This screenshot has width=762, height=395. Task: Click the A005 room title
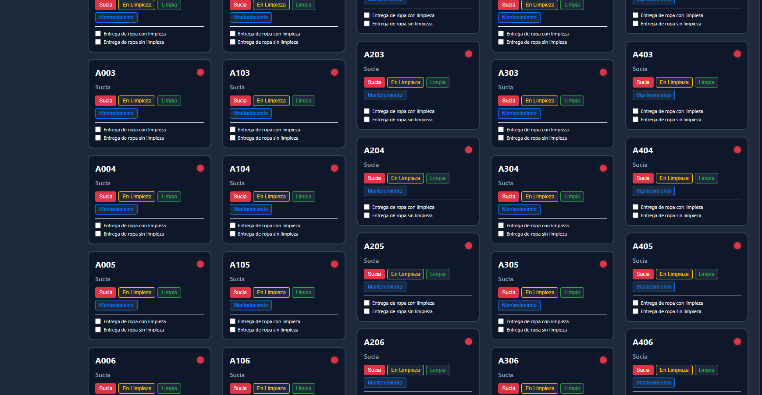pyautogui.click(x=106, y=265)
